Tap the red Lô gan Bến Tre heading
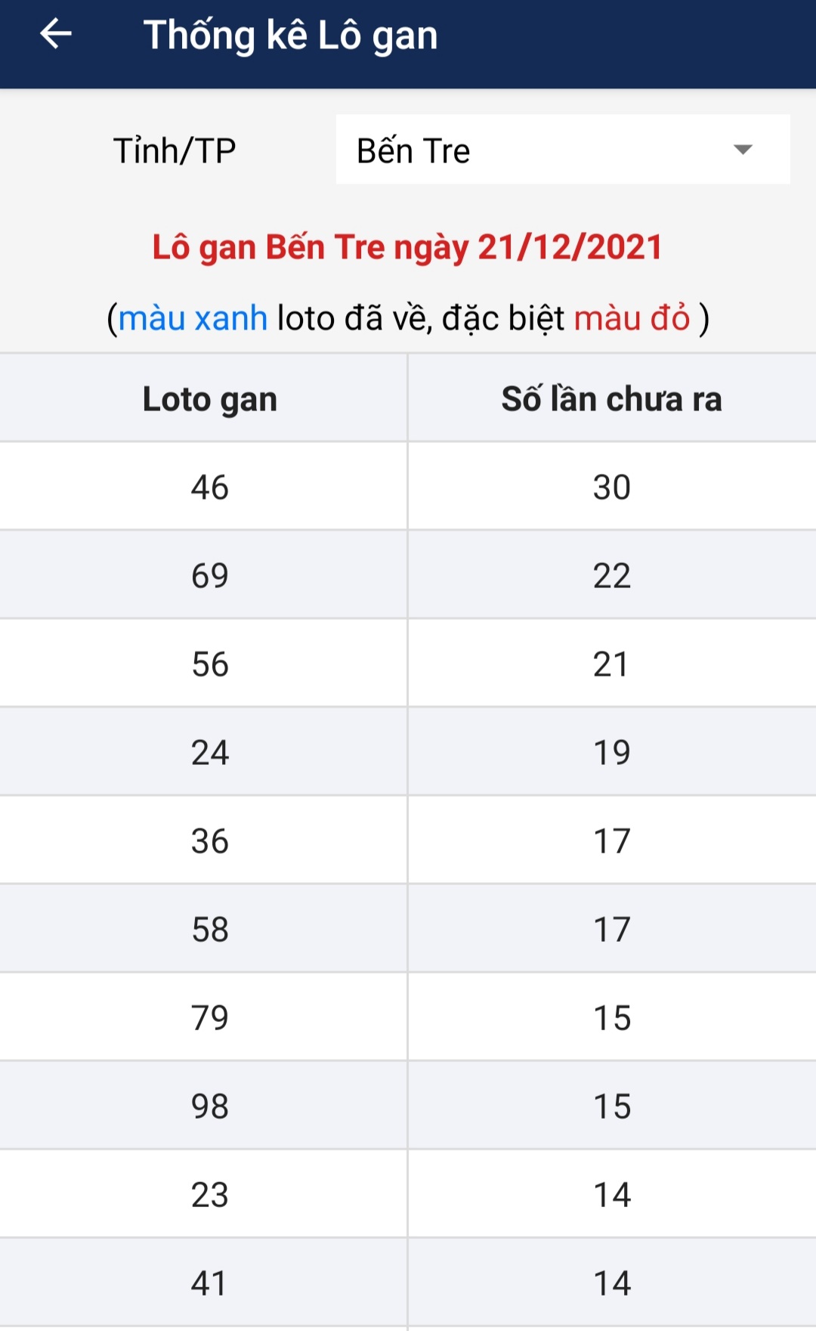The height and width of the screenshot is (1331, 816). pos(407,247)
